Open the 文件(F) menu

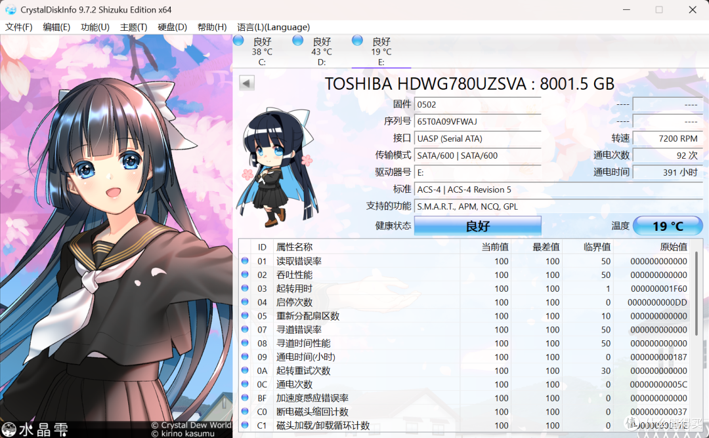click(18, 27)
